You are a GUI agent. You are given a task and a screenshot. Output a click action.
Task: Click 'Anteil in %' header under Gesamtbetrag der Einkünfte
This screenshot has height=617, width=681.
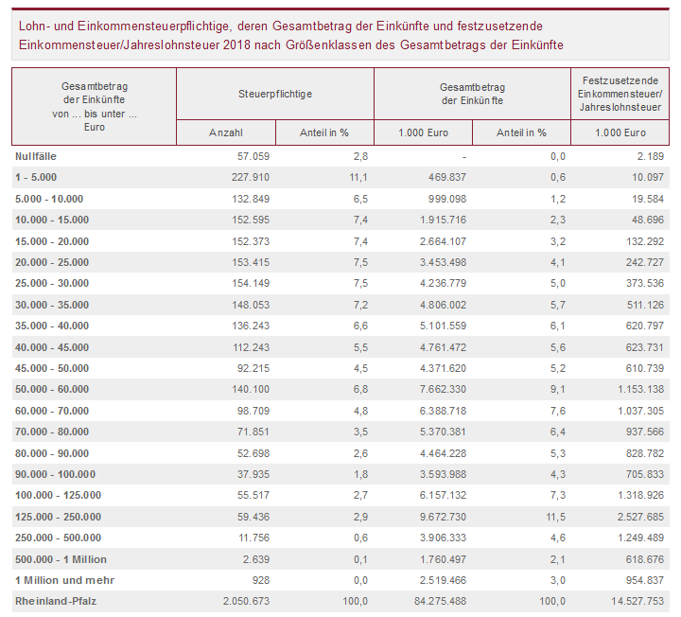(521, 132)
